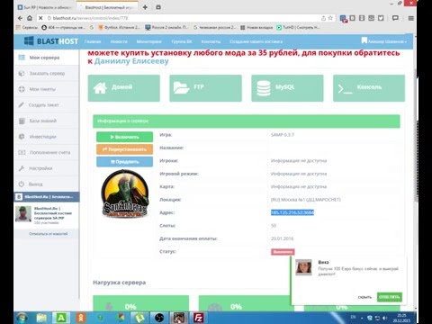The width and height of the screenshot is (432, 324).
Task: Open the MySQL database tile
Action: click(x=287, y=88)
